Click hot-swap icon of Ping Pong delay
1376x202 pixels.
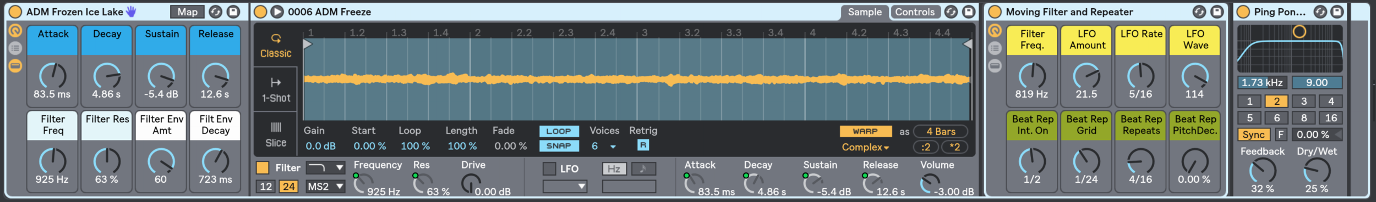coord(1320,12)
